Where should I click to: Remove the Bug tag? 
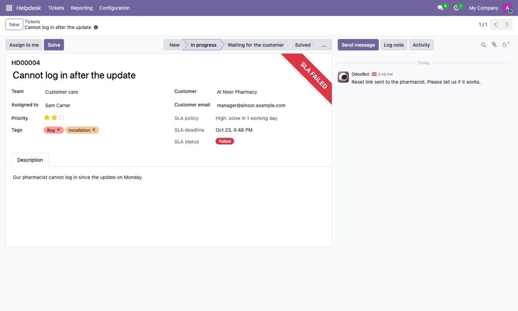point(58,130)
